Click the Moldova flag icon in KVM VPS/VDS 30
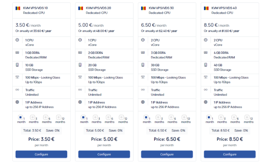The height and width of the screenshot is (162, 270). click(x=143, y=8)
